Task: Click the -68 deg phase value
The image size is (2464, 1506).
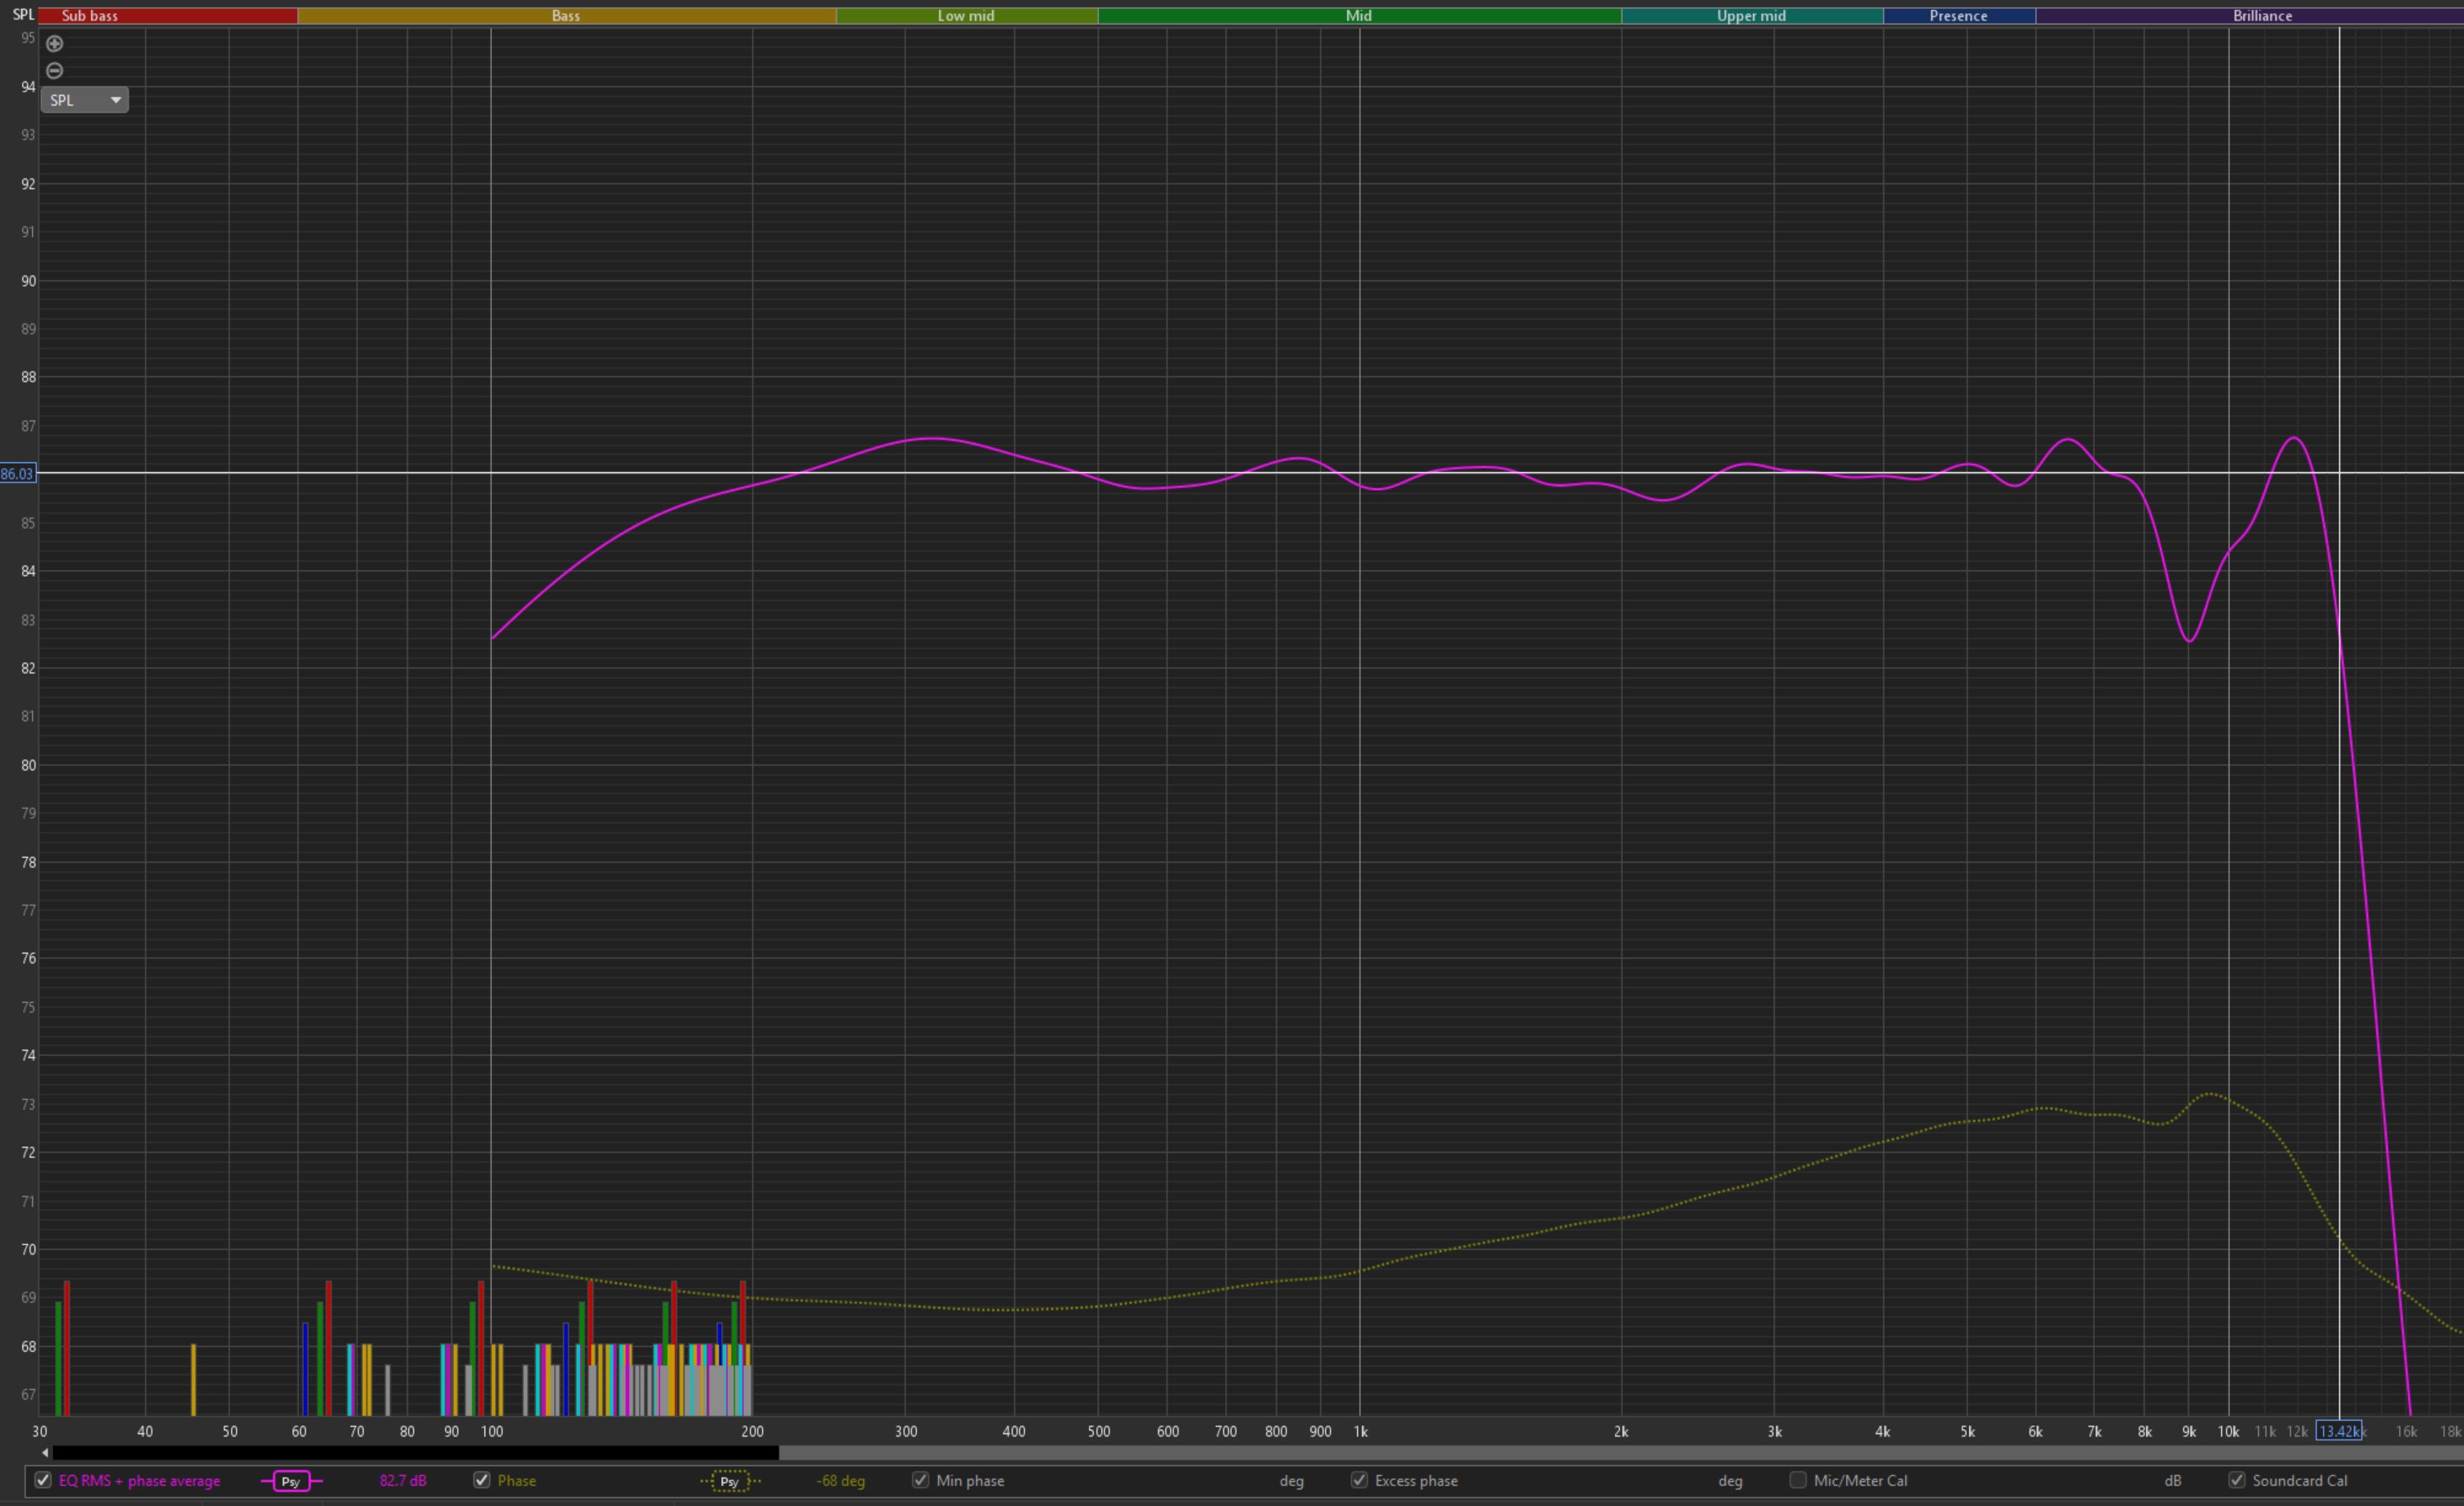Action: [841, 1480]
